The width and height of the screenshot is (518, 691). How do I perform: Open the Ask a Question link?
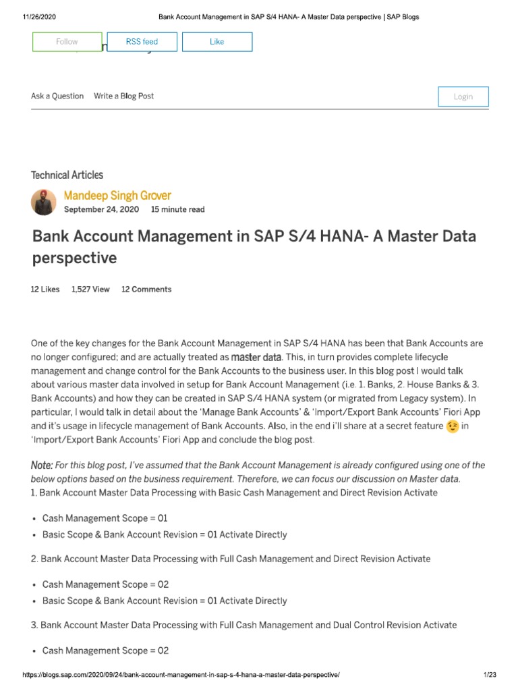[57, 96]
